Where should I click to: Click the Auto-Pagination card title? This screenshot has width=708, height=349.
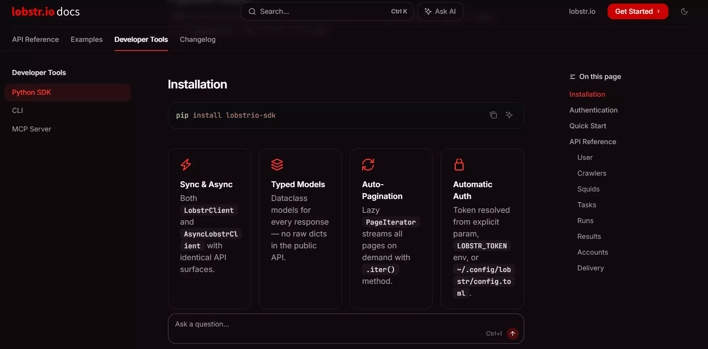pos(382,190)
